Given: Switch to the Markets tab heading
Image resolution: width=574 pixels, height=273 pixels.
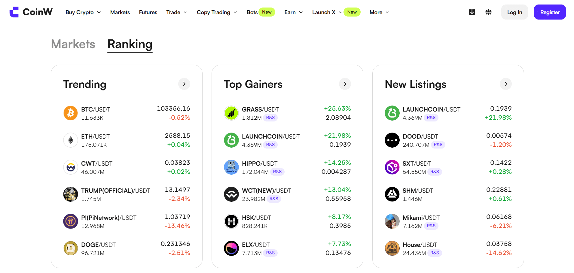Looking at the screenshot, I should [73, 44].
